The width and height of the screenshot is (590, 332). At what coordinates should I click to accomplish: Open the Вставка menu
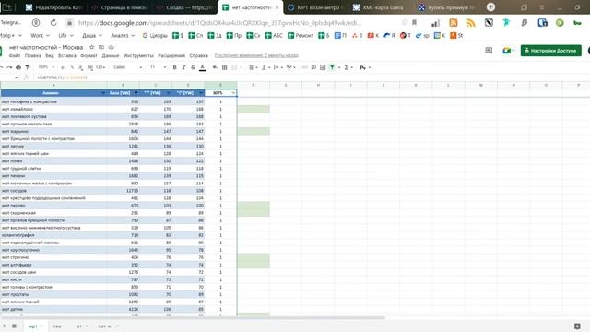pyautogui.click(x=67, y=55)
